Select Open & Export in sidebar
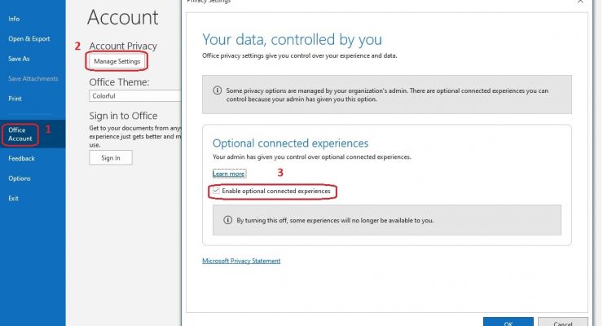 [x=29, y=39]
